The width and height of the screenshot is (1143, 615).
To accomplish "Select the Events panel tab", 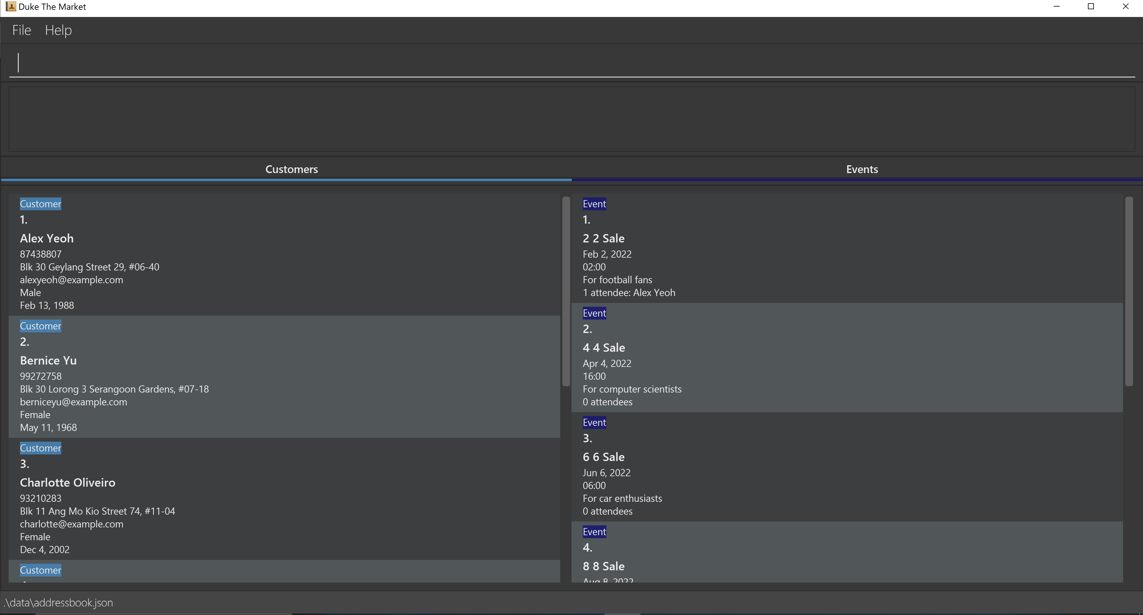I will pos(862,169).
